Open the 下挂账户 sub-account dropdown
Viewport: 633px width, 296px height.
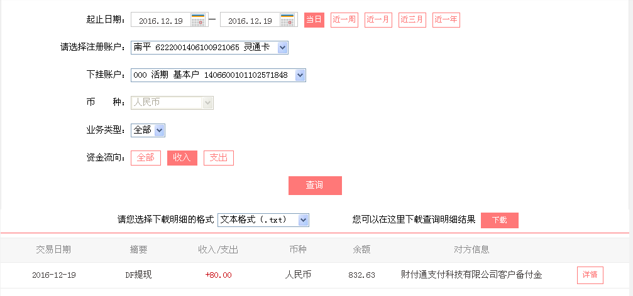(x=218, y=75)
